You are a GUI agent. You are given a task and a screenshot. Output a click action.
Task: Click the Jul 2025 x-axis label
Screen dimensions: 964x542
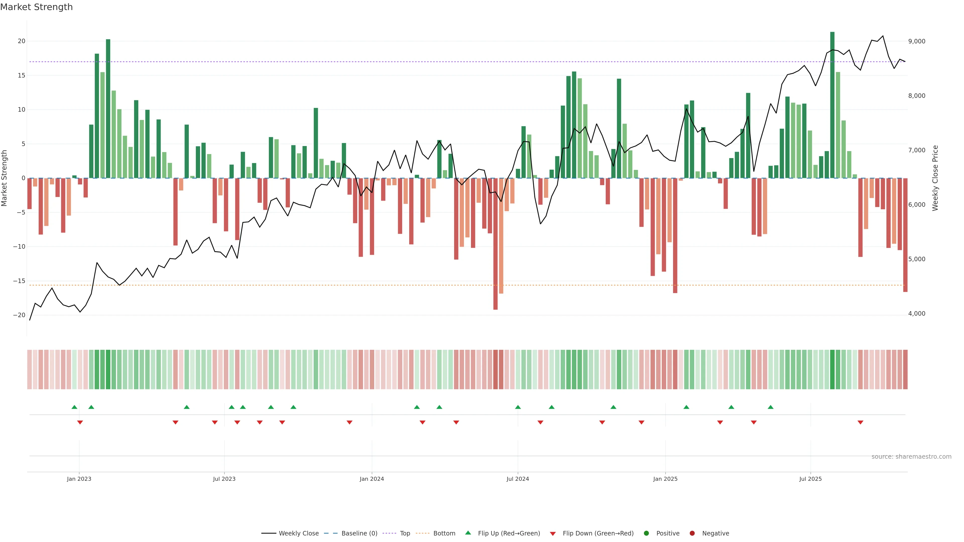click(810, 479)
